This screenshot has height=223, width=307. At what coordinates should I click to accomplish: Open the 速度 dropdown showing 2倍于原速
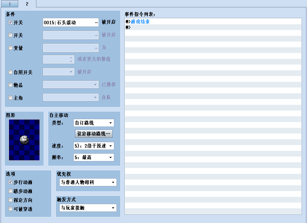[x=94, y=146]
